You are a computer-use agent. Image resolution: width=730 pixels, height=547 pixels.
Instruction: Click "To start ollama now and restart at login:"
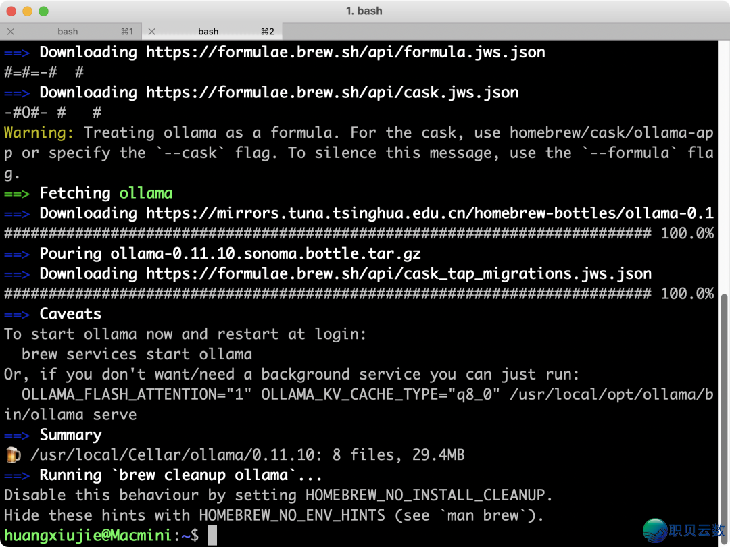click(185, 334)
